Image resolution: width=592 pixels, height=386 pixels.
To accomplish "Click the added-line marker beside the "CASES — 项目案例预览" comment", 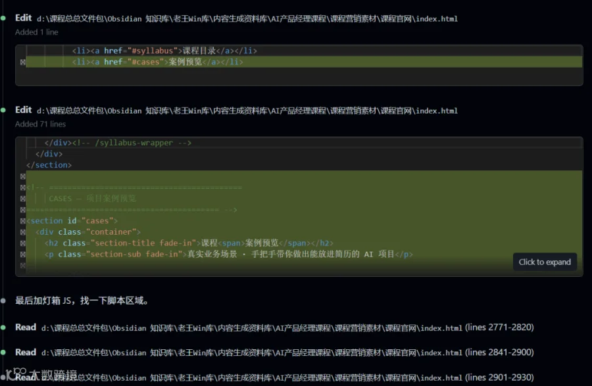I will coord(22,199).
